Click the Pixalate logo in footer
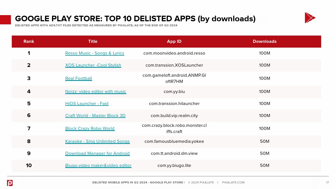Image resolution: width=336 pixels, height=189 pixels. pyautogui.click(x=10, y=183)
